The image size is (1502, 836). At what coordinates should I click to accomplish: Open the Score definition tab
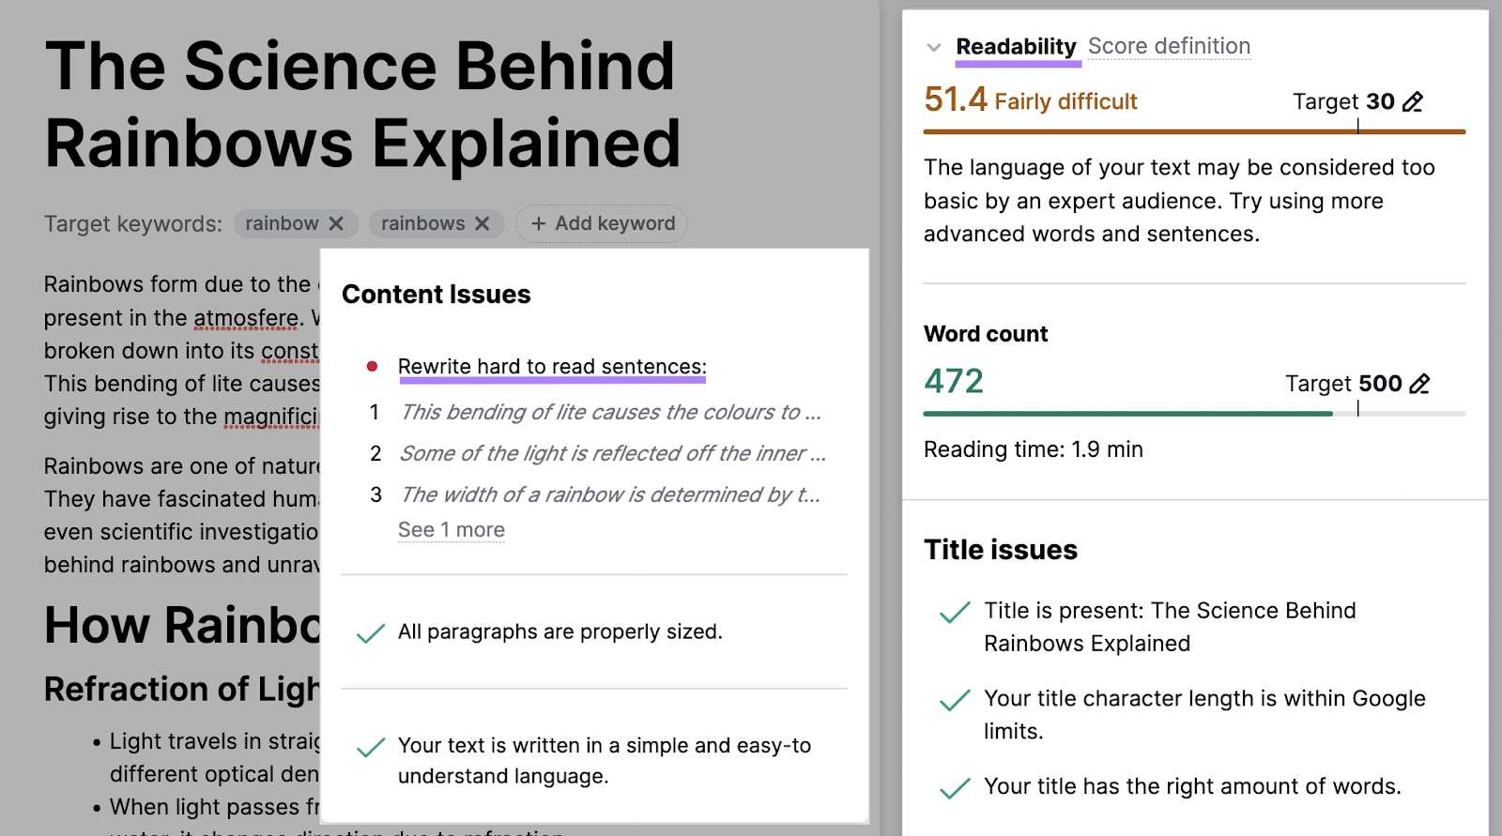coord(1169,46)
